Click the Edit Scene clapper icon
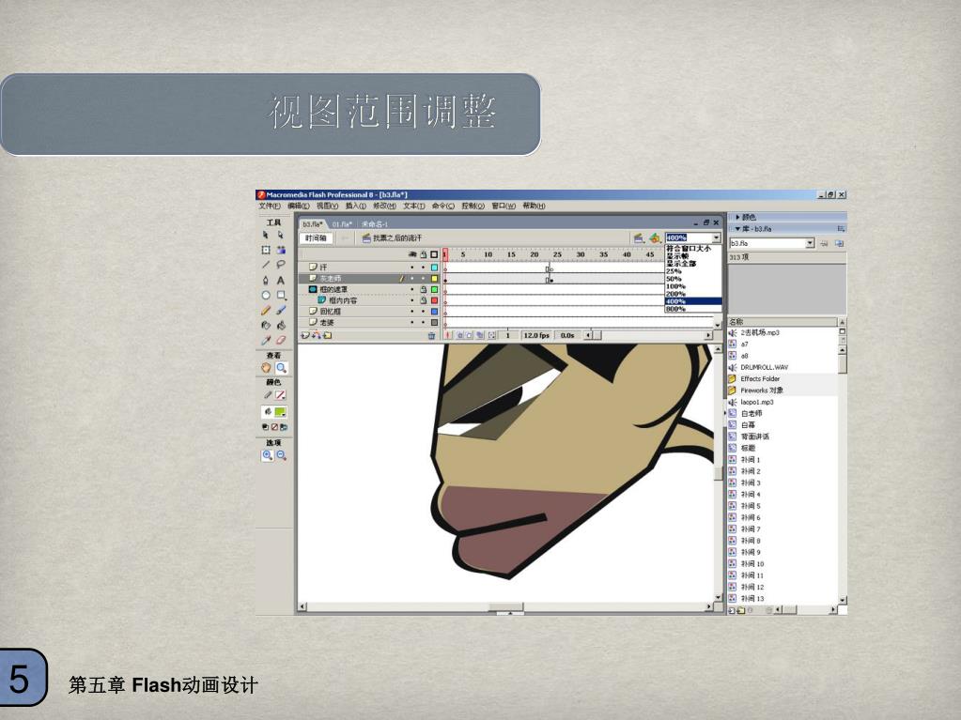The height and width of the screenshot is (720, 961). [639, 238]
